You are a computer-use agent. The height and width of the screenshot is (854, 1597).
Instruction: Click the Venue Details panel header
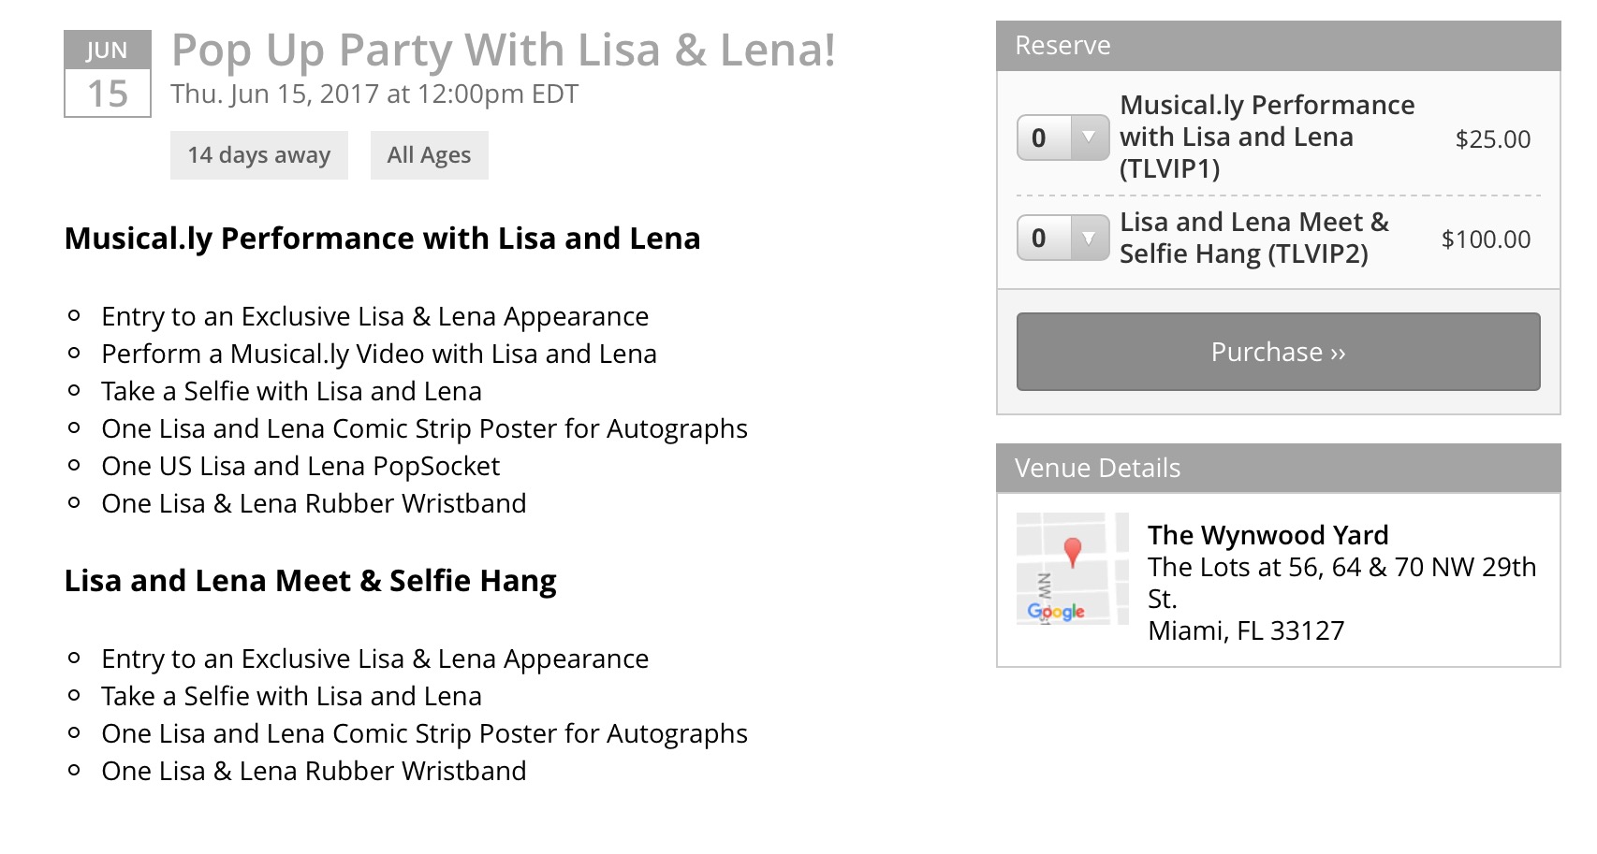(1278, 468)
